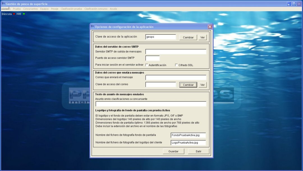The height and width of the screenshot is (171, 303).
Task: Close the Opciones de configuración dialog
Action: pos(210,27)
